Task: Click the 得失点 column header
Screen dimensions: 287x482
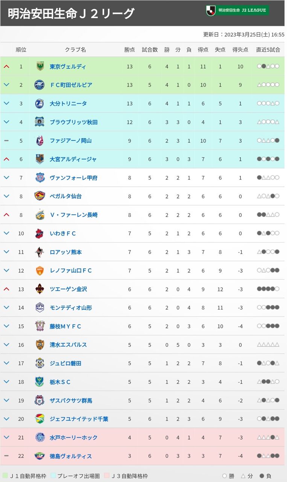Action: coord(240,50)
